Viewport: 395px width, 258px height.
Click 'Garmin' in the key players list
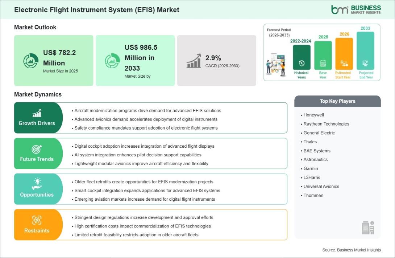(x=311, y=168)
